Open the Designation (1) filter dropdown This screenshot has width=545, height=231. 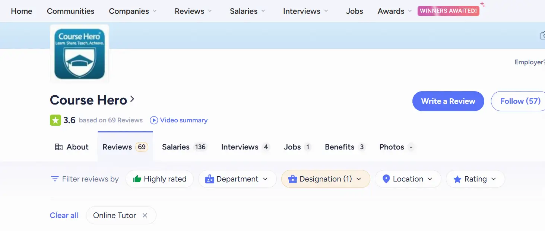click(326, 179)
